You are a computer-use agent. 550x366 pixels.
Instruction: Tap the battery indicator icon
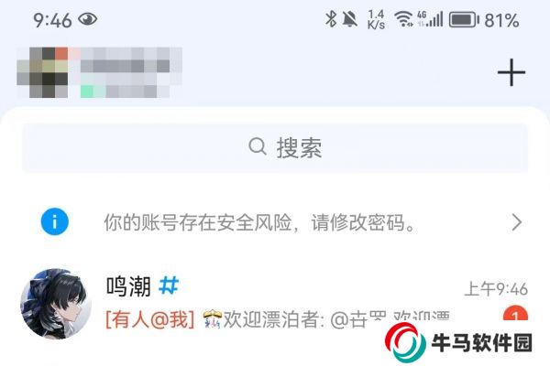click(x=464, y=19)
